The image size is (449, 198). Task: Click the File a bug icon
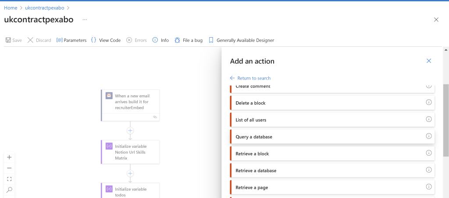[177, 40]
